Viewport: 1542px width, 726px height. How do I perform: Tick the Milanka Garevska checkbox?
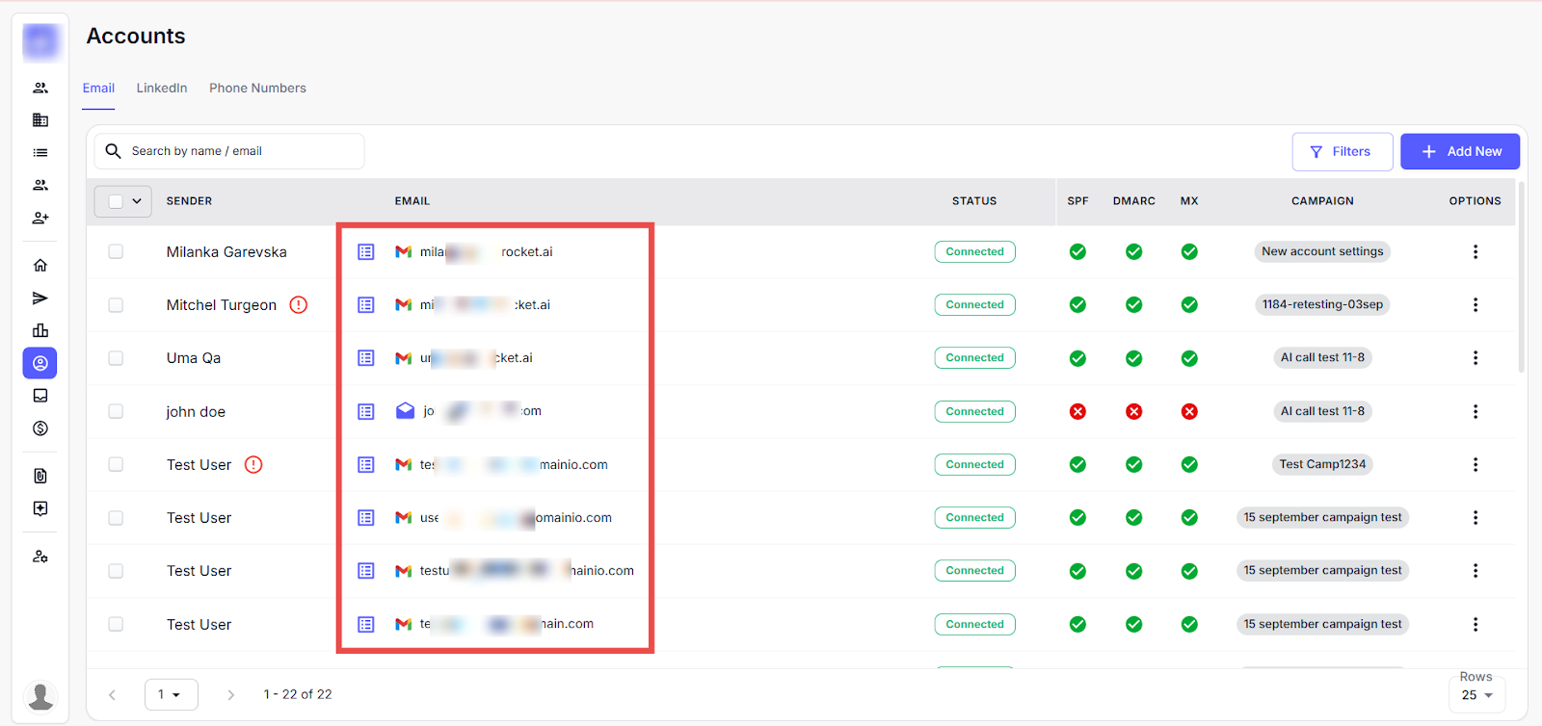(x=116, y=252)
